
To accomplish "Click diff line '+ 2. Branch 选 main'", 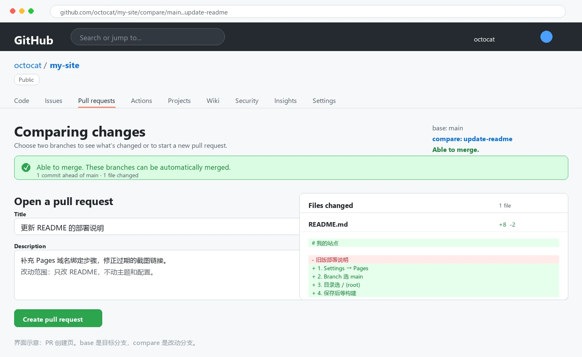I will (x=434, y=276).
